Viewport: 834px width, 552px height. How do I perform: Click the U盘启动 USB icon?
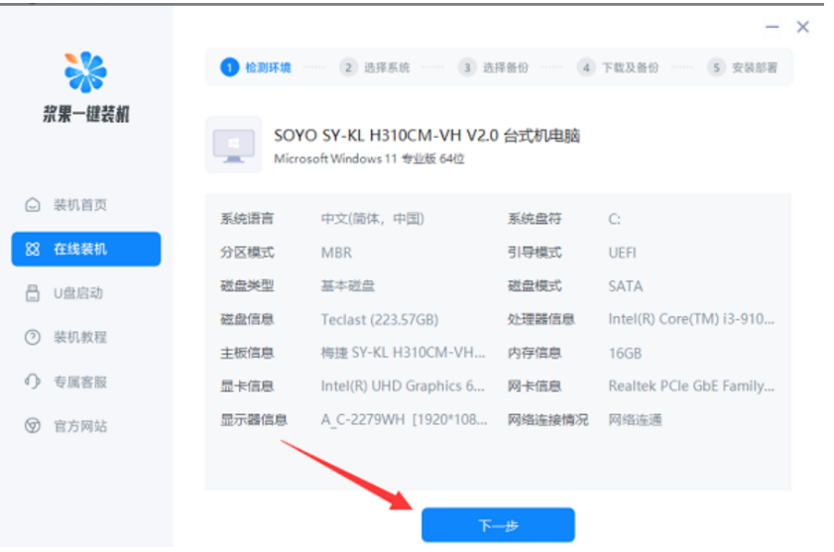(x=32, y=293)
